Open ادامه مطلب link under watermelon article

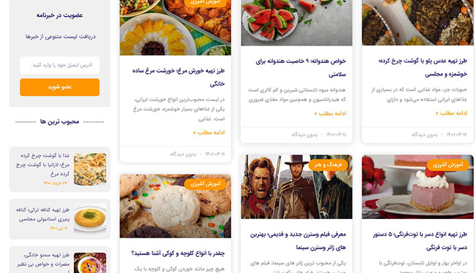(x=330, y=114)
